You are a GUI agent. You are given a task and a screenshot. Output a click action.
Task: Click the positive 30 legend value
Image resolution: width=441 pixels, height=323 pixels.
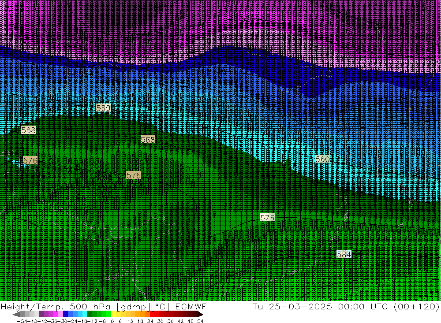[x=161, y=321]
